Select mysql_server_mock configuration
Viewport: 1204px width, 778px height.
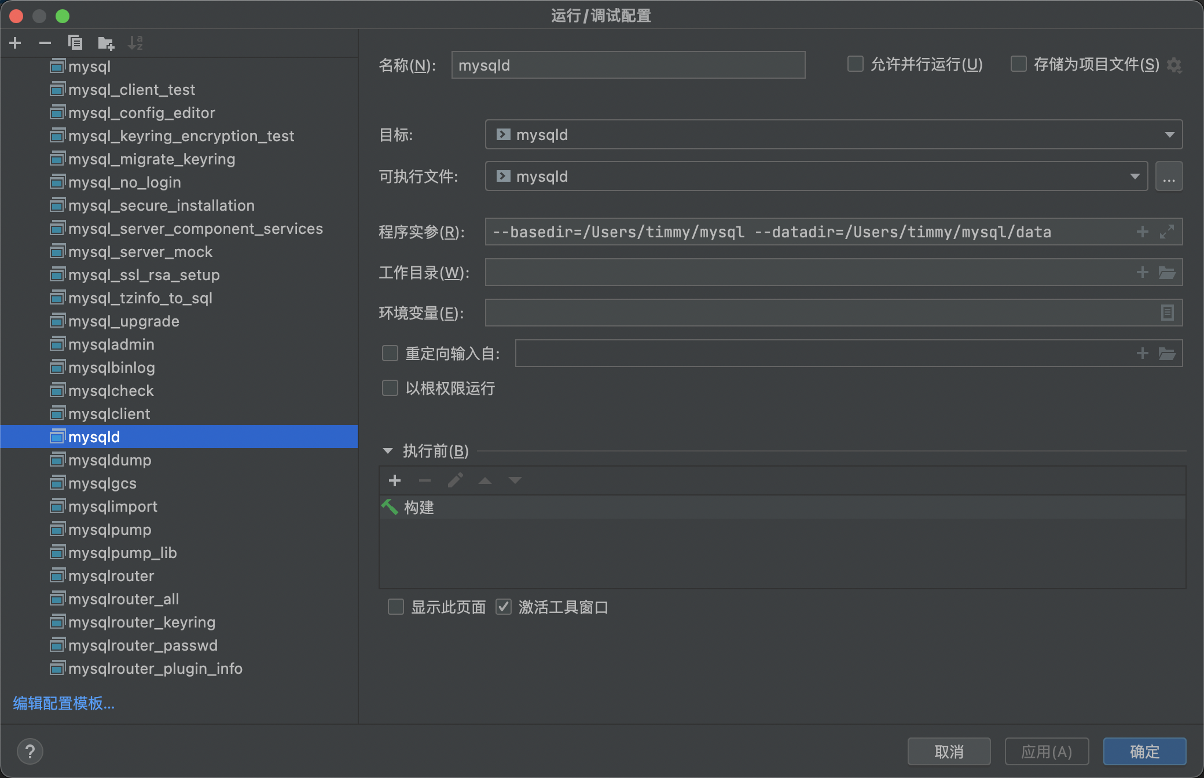tap(179, 252)
